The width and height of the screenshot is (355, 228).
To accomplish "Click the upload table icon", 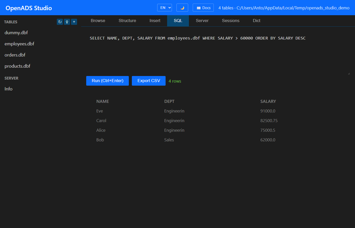I will tap(67, 22).
